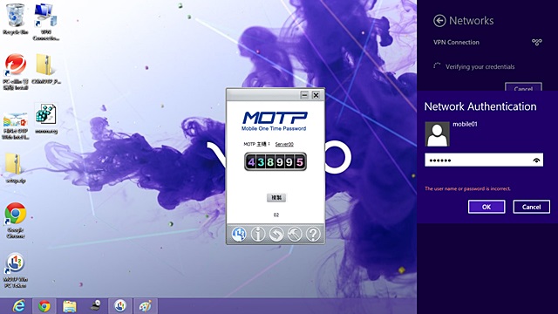Click the mobile01 username text

click(465, 124)
